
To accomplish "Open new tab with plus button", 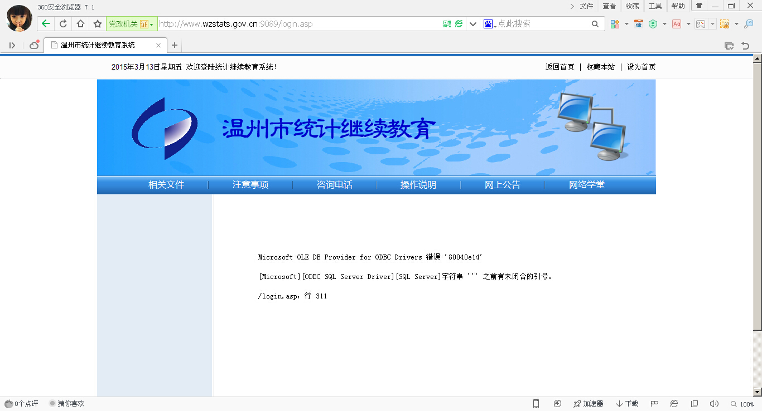I will pos(175,45).
